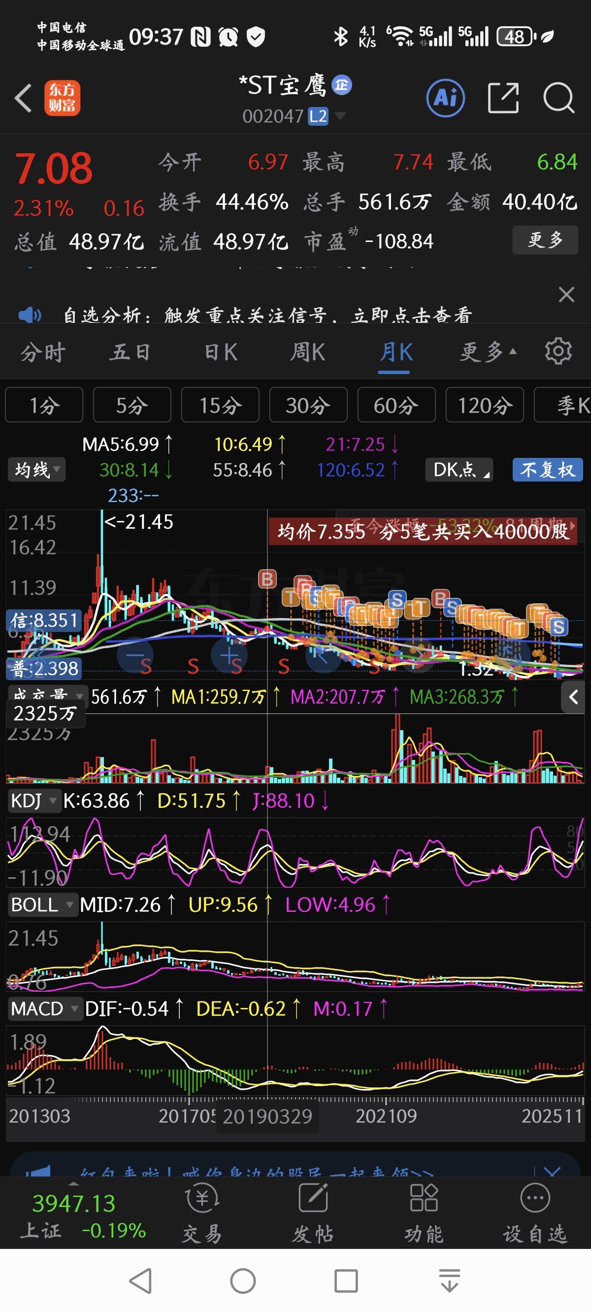Image resolution: width=591 pixels, height=1313 pixels.
Task: Open the 均线 indicator dropdown
Action: coord(36,469)
